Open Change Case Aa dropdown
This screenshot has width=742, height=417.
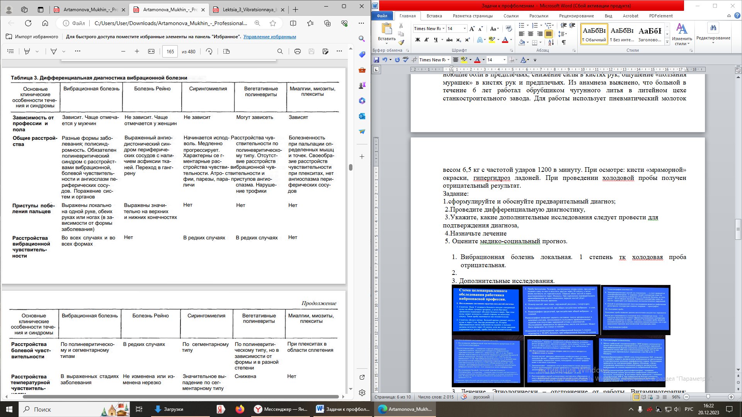tap(494, 29)
